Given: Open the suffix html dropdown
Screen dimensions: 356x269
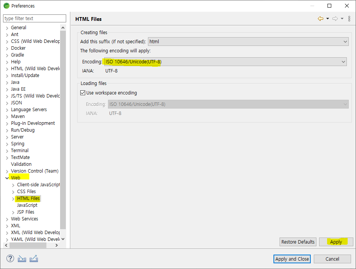Looking at the screenshot, I should click(x=248, y=42).
